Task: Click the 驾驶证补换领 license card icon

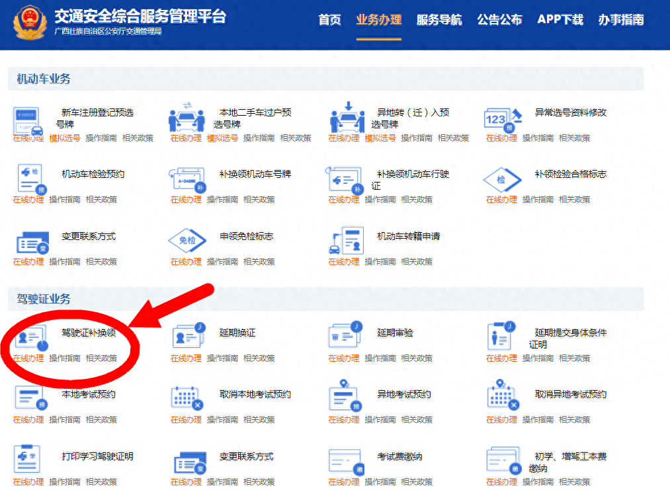Action: [x=30, y=337]
